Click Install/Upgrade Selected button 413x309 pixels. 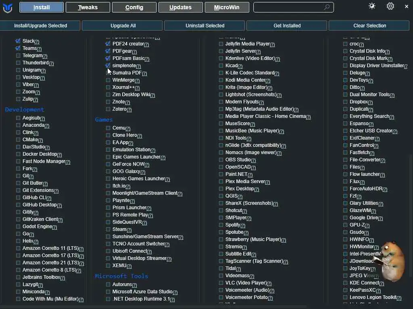pos(40,25)
